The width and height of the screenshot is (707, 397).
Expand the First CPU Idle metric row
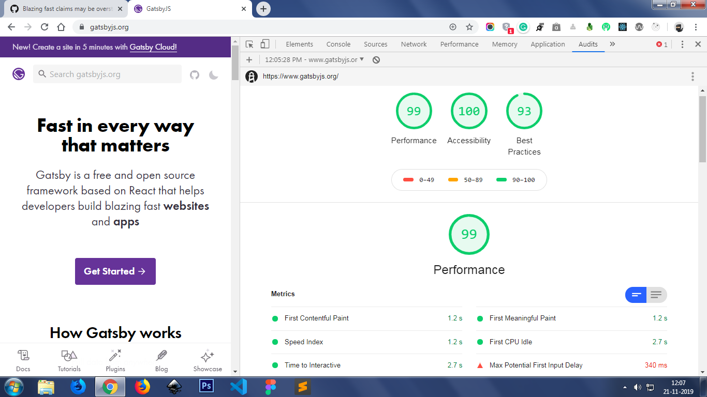tap(572, 342)
